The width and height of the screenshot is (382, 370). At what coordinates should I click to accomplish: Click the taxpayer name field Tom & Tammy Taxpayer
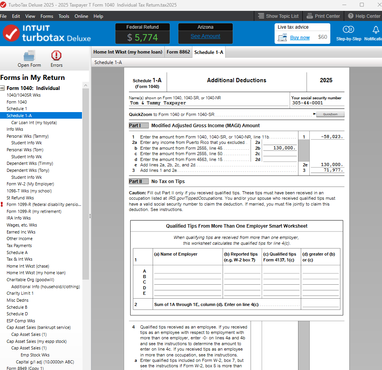coord(209,103)
